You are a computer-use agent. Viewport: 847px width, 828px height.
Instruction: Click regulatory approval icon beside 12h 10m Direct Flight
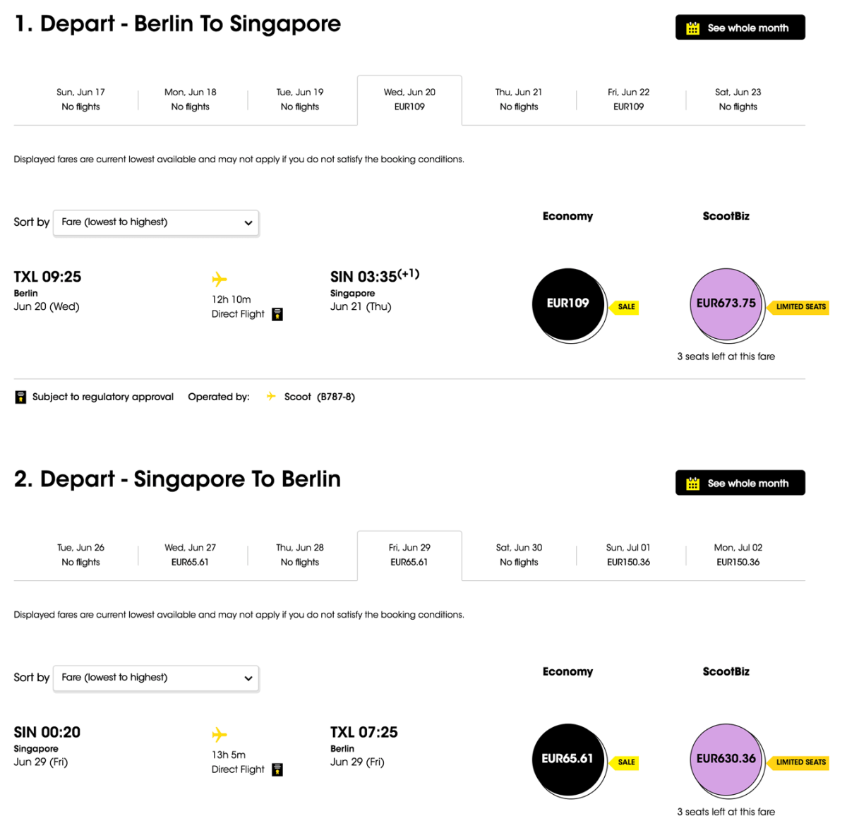click(x=277, y=314)
